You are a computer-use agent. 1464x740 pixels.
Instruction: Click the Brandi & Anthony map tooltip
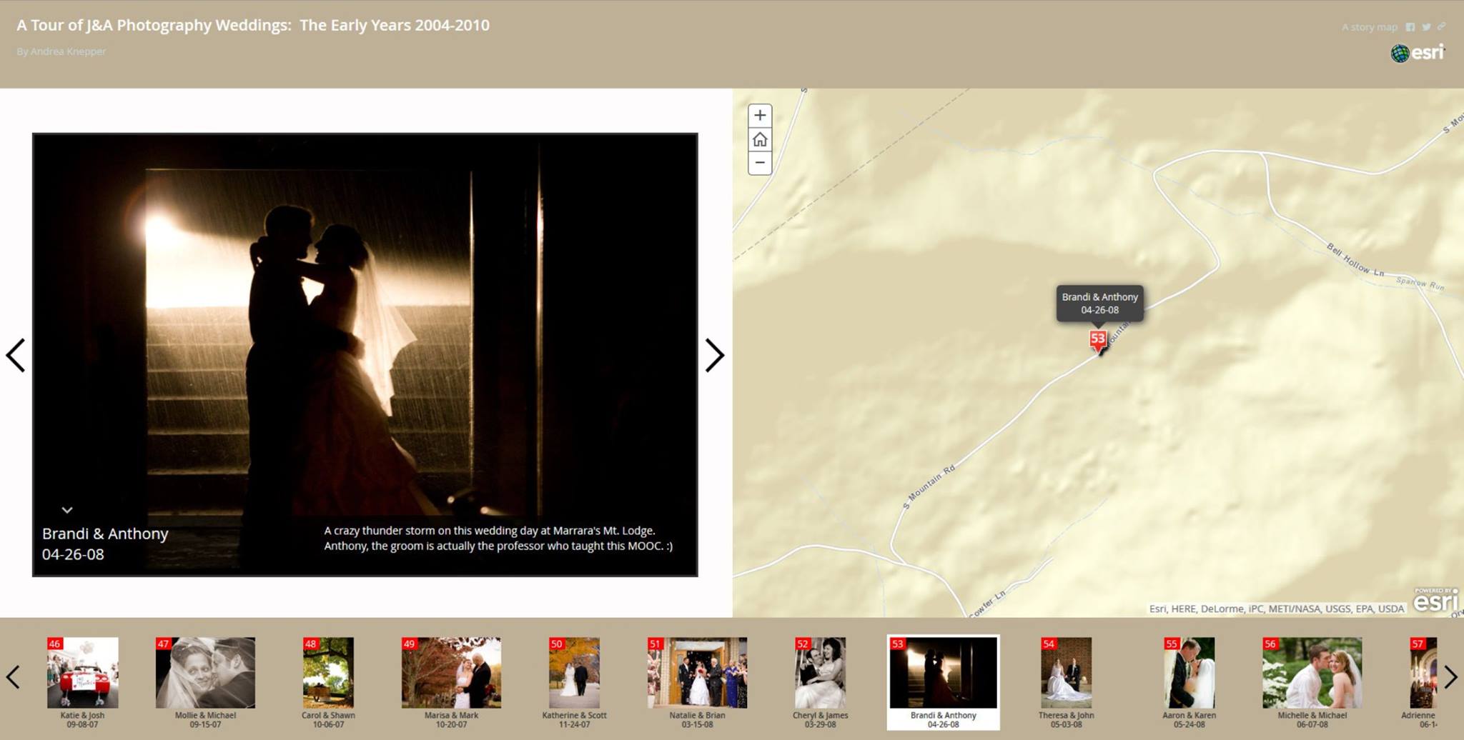1099,304
